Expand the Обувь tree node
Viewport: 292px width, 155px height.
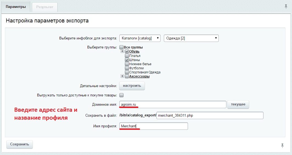tap(122, 51)
